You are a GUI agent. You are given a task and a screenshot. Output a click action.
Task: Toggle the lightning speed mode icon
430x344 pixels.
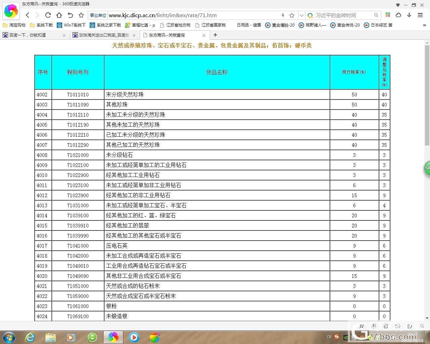(x=283, y=15)
